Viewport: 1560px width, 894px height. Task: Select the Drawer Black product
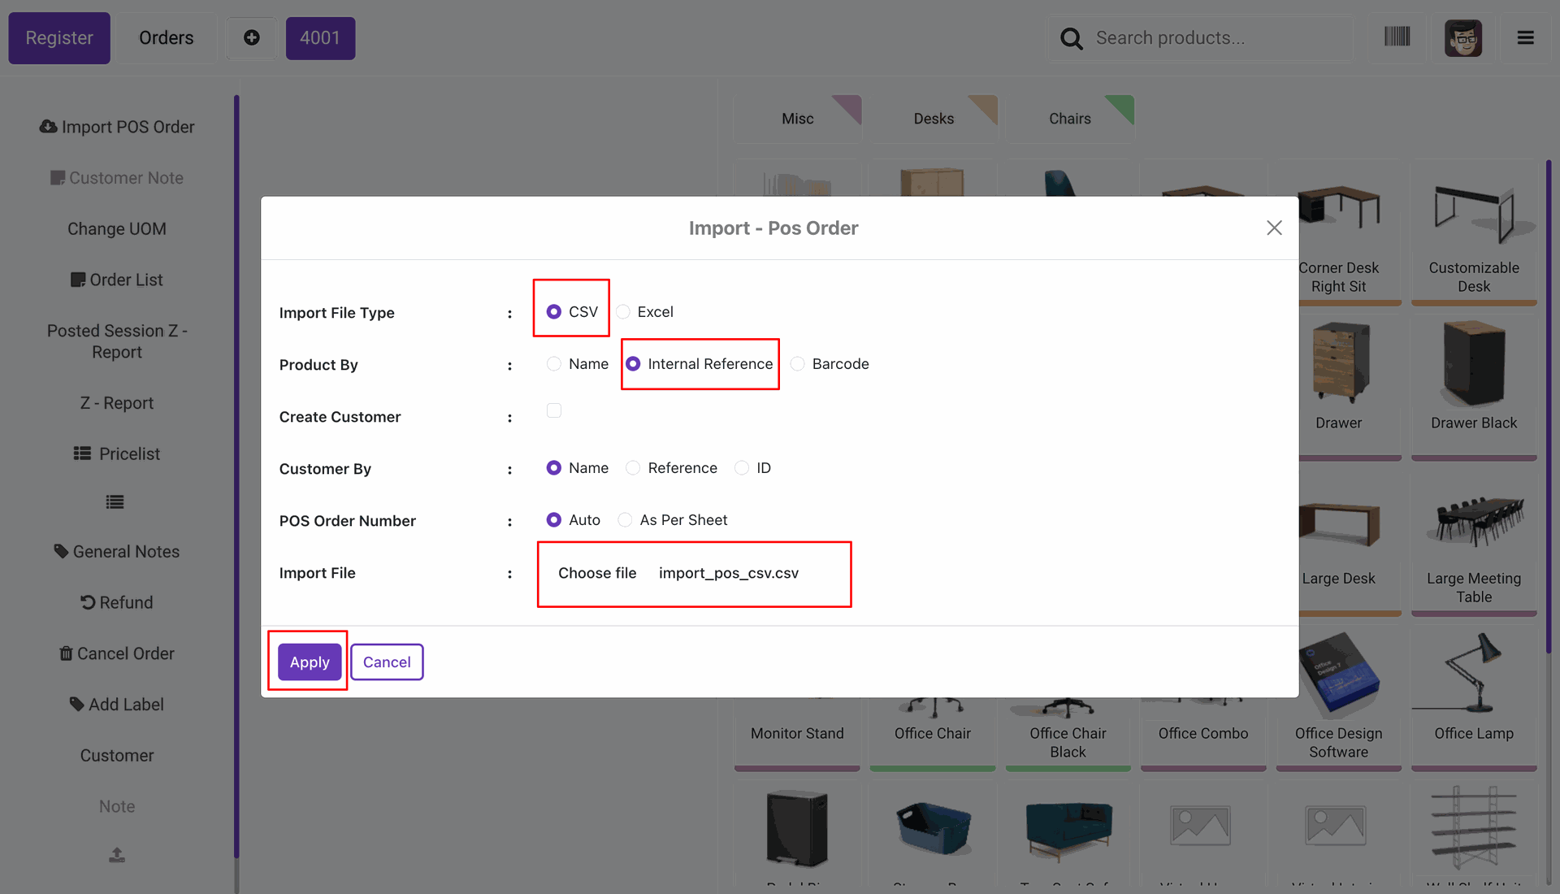pos(1474,386)
